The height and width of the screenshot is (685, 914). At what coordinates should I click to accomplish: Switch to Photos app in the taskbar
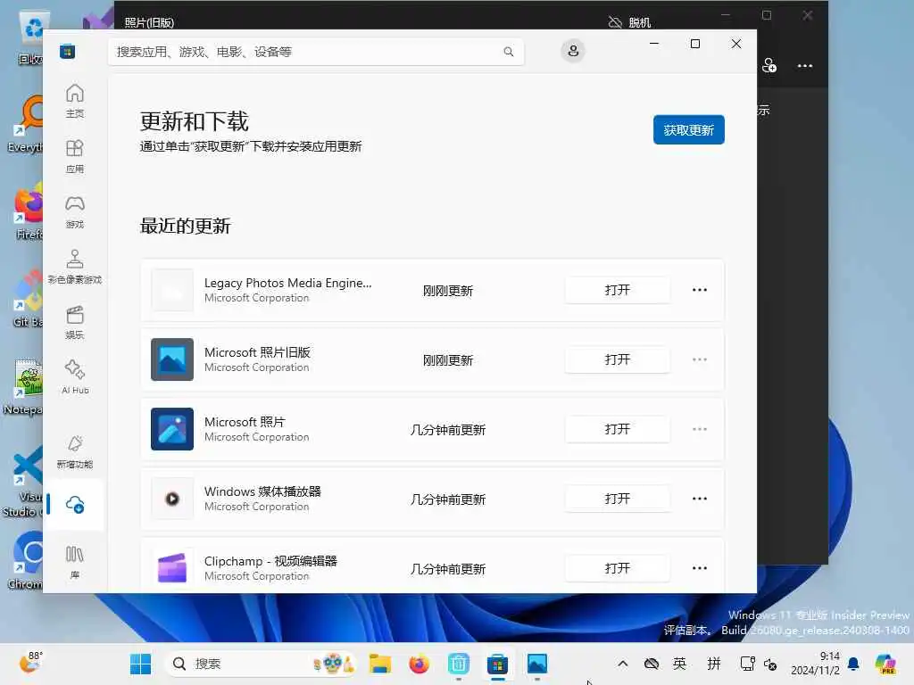click(536, 664)
